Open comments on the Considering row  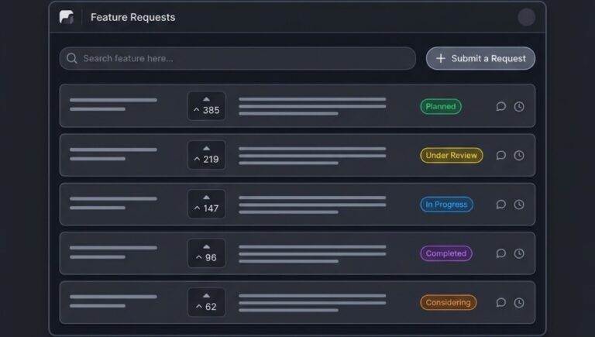[501, 302]
